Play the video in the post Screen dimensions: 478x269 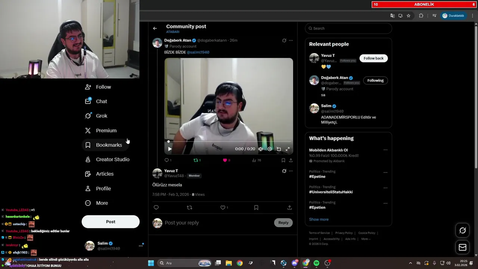point(170,149)
